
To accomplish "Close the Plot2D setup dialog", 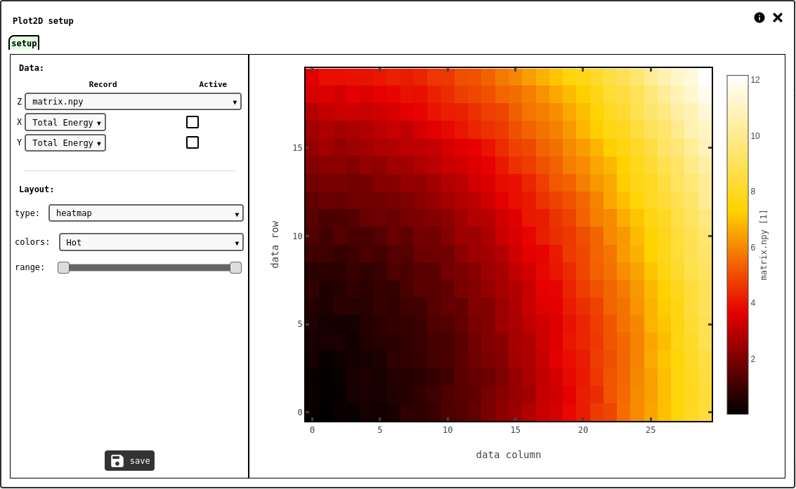I will (x=777, y=18).
